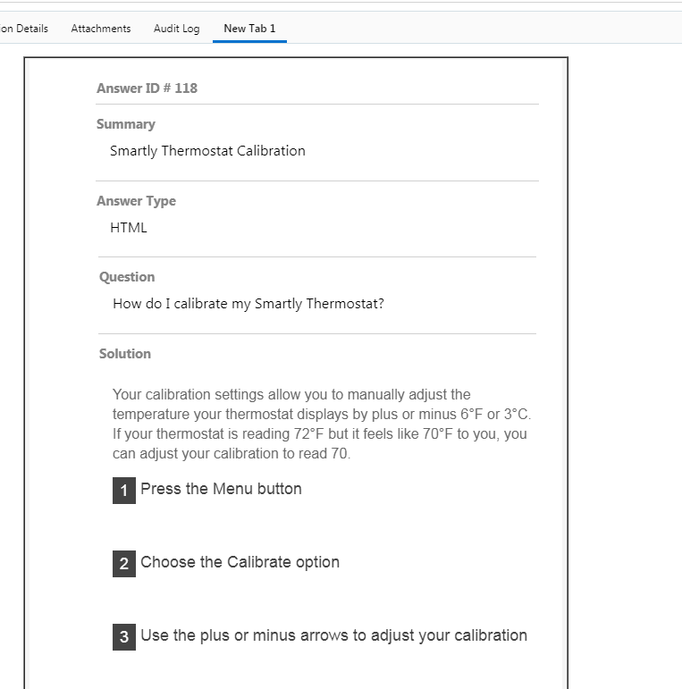The width and height of the screenshot is (682, 689).
Task: Click the step 1 number badge
Action: pos(123,491)
